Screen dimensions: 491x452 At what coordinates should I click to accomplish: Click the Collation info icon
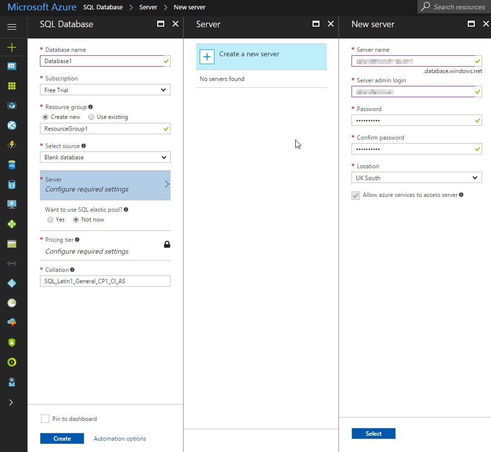pos(72,269)
